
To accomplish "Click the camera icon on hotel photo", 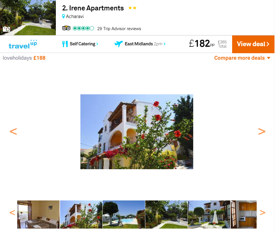I will [6, 29].
